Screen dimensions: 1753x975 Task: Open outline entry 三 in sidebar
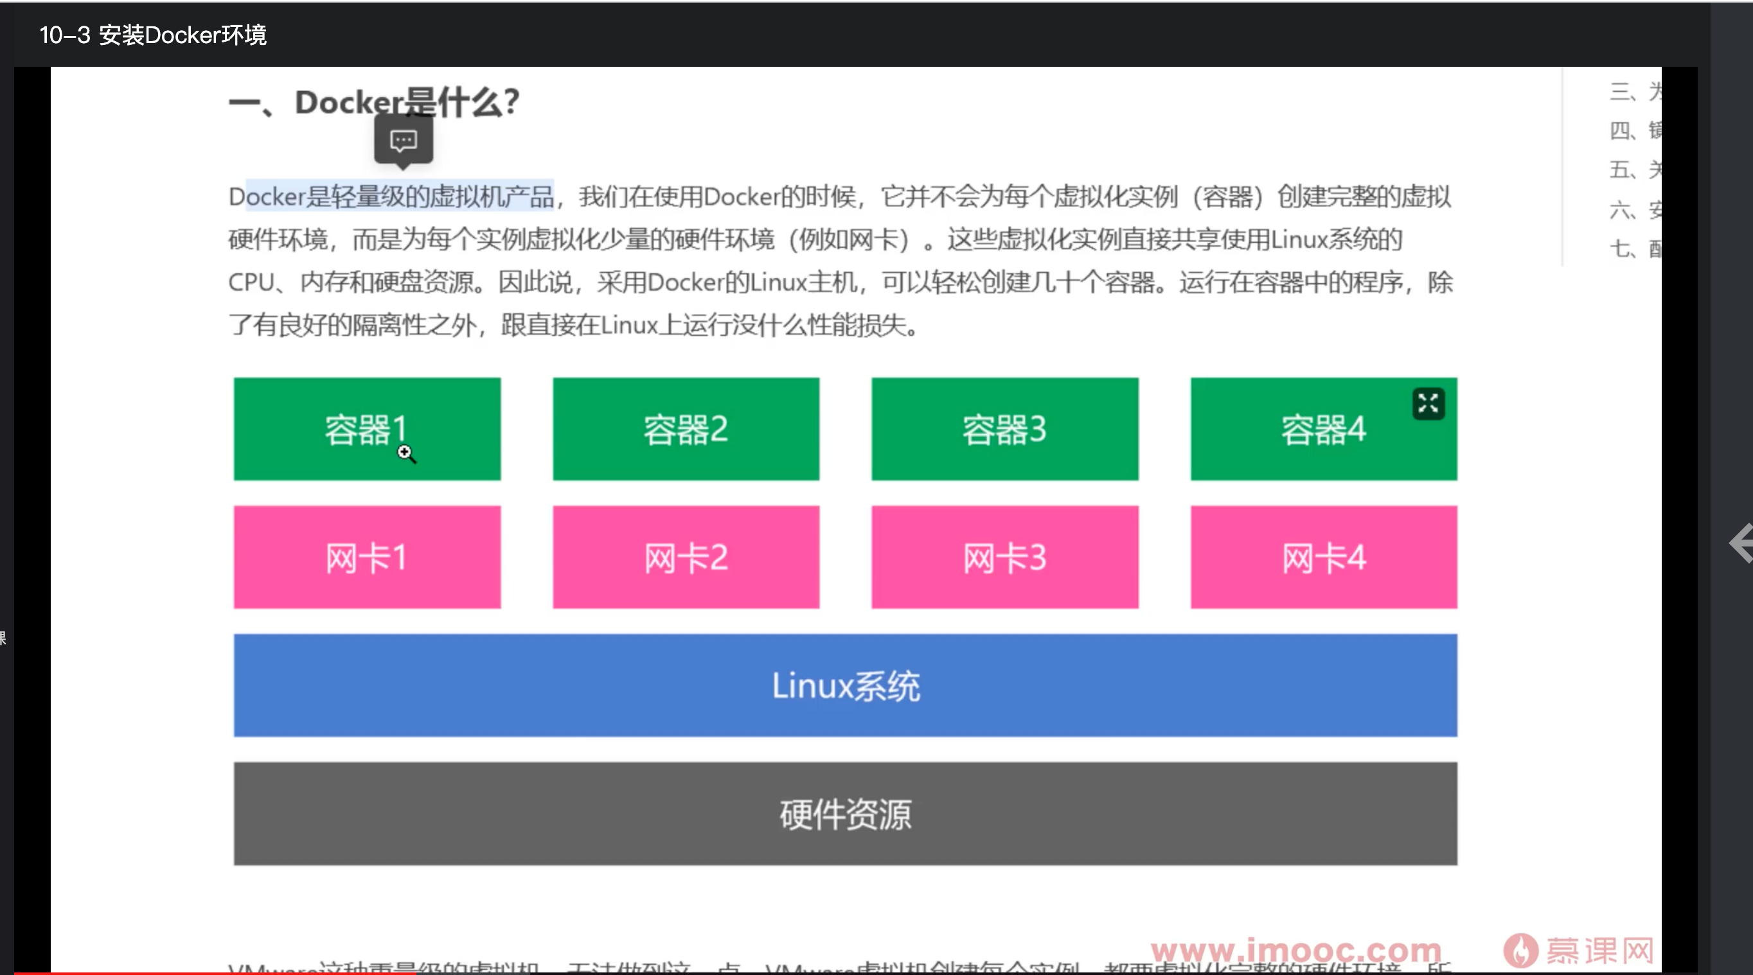click(1635, 91)
